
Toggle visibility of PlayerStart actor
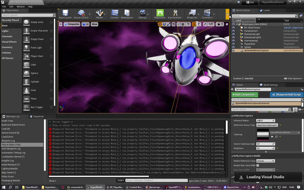click(233, 44)
